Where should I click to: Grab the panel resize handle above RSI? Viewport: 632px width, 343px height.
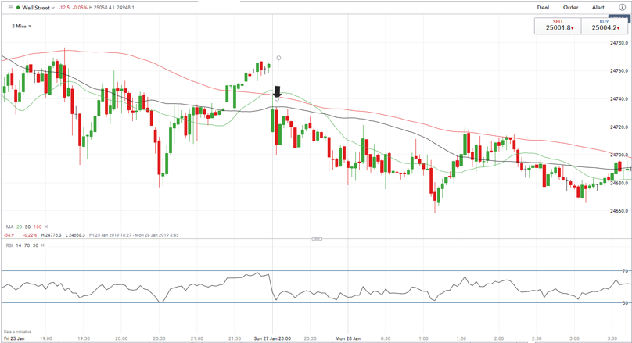[316, 238]
